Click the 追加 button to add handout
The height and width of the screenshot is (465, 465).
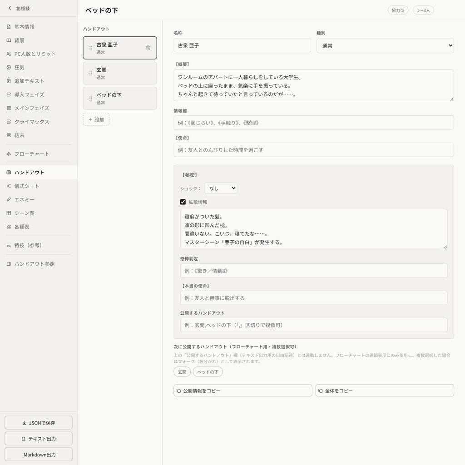point(96,119)
